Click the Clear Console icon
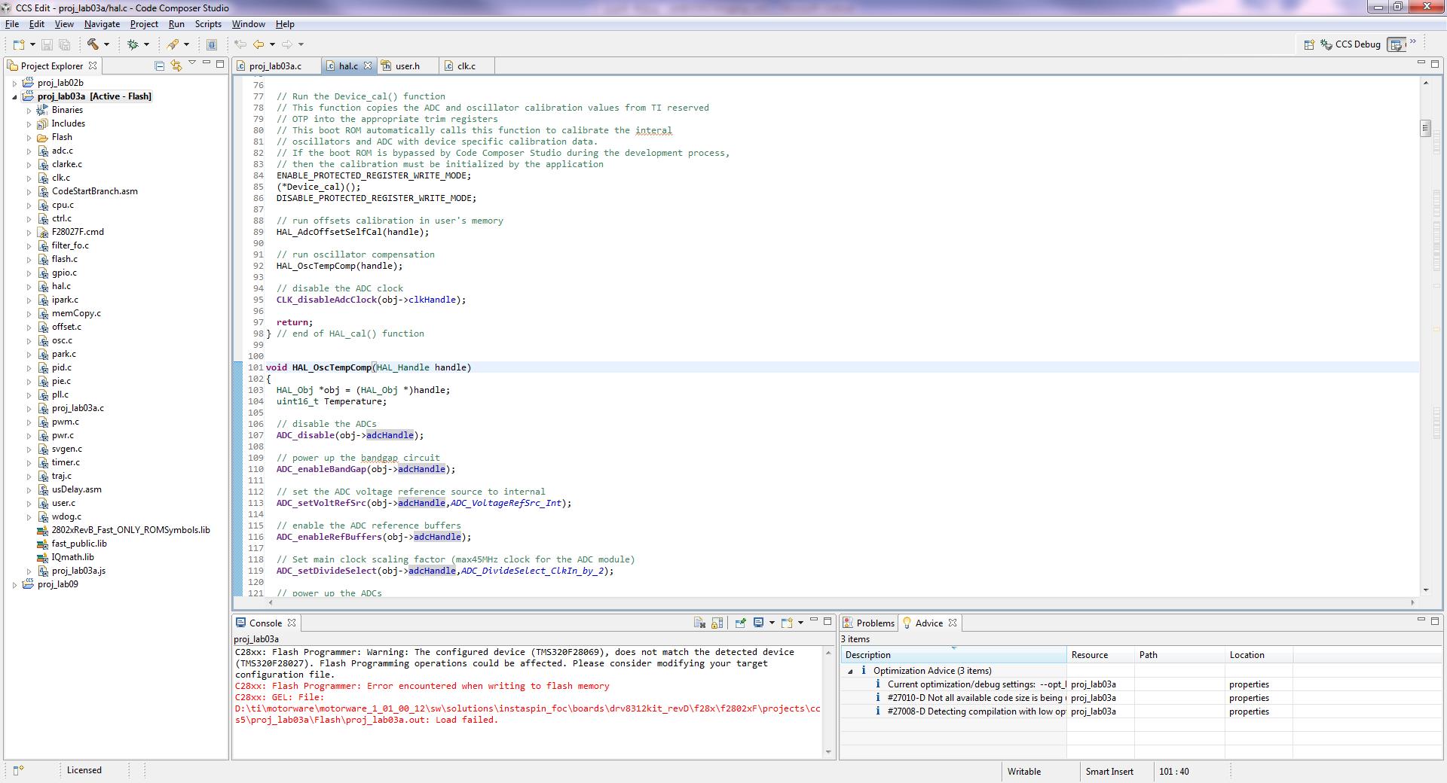 (x=699, y=623)
